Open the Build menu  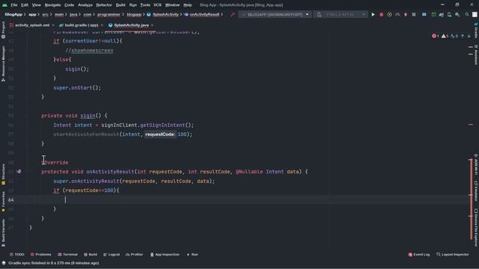coord(120,5)
